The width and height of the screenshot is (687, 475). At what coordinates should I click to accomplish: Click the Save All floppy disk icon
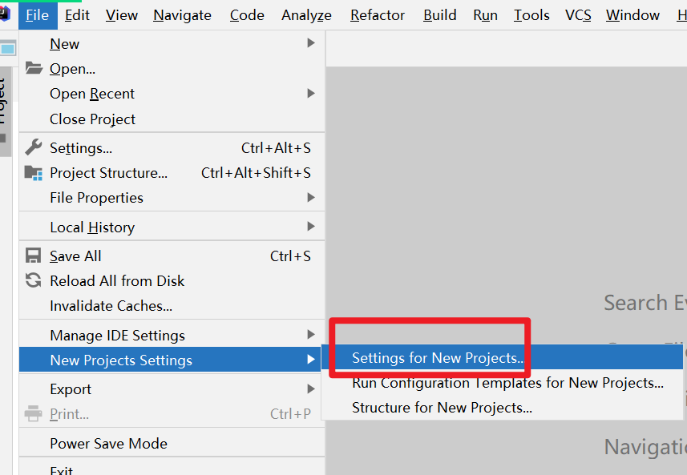(x=34, y=256)
